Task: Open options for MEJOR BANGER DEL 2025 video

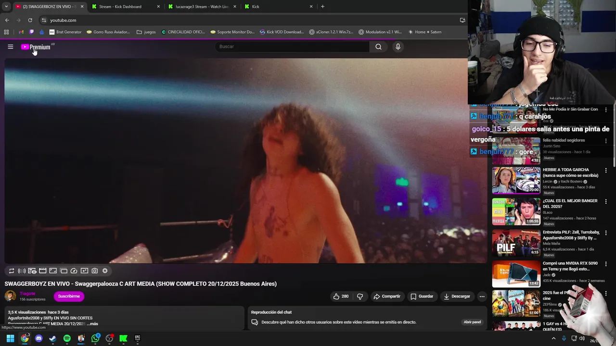Action: pos(606,201)
